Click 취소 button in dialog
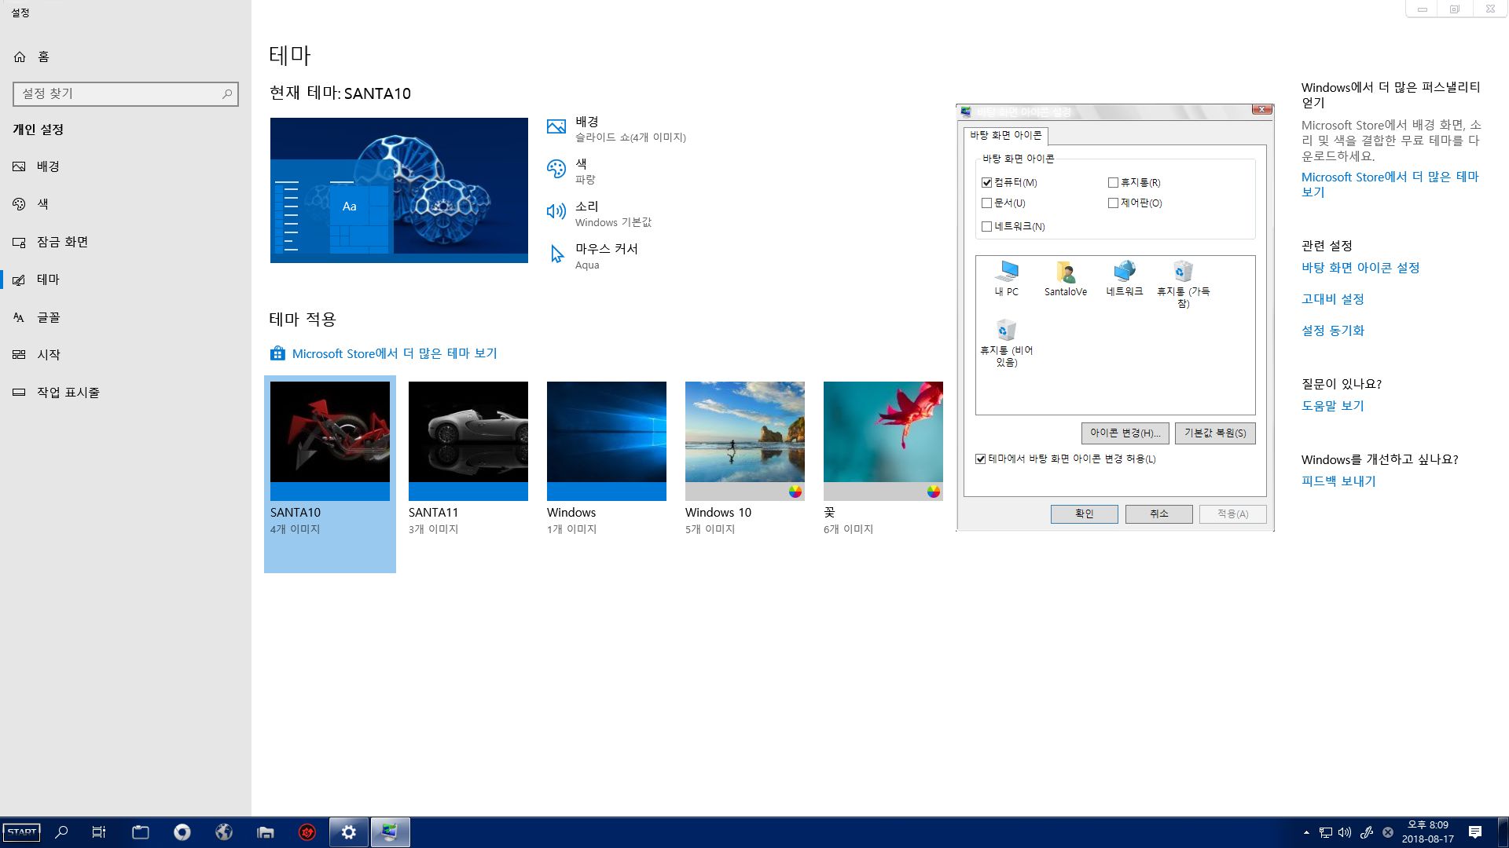Viewport: 1509px width, 848px height. 1159,514
